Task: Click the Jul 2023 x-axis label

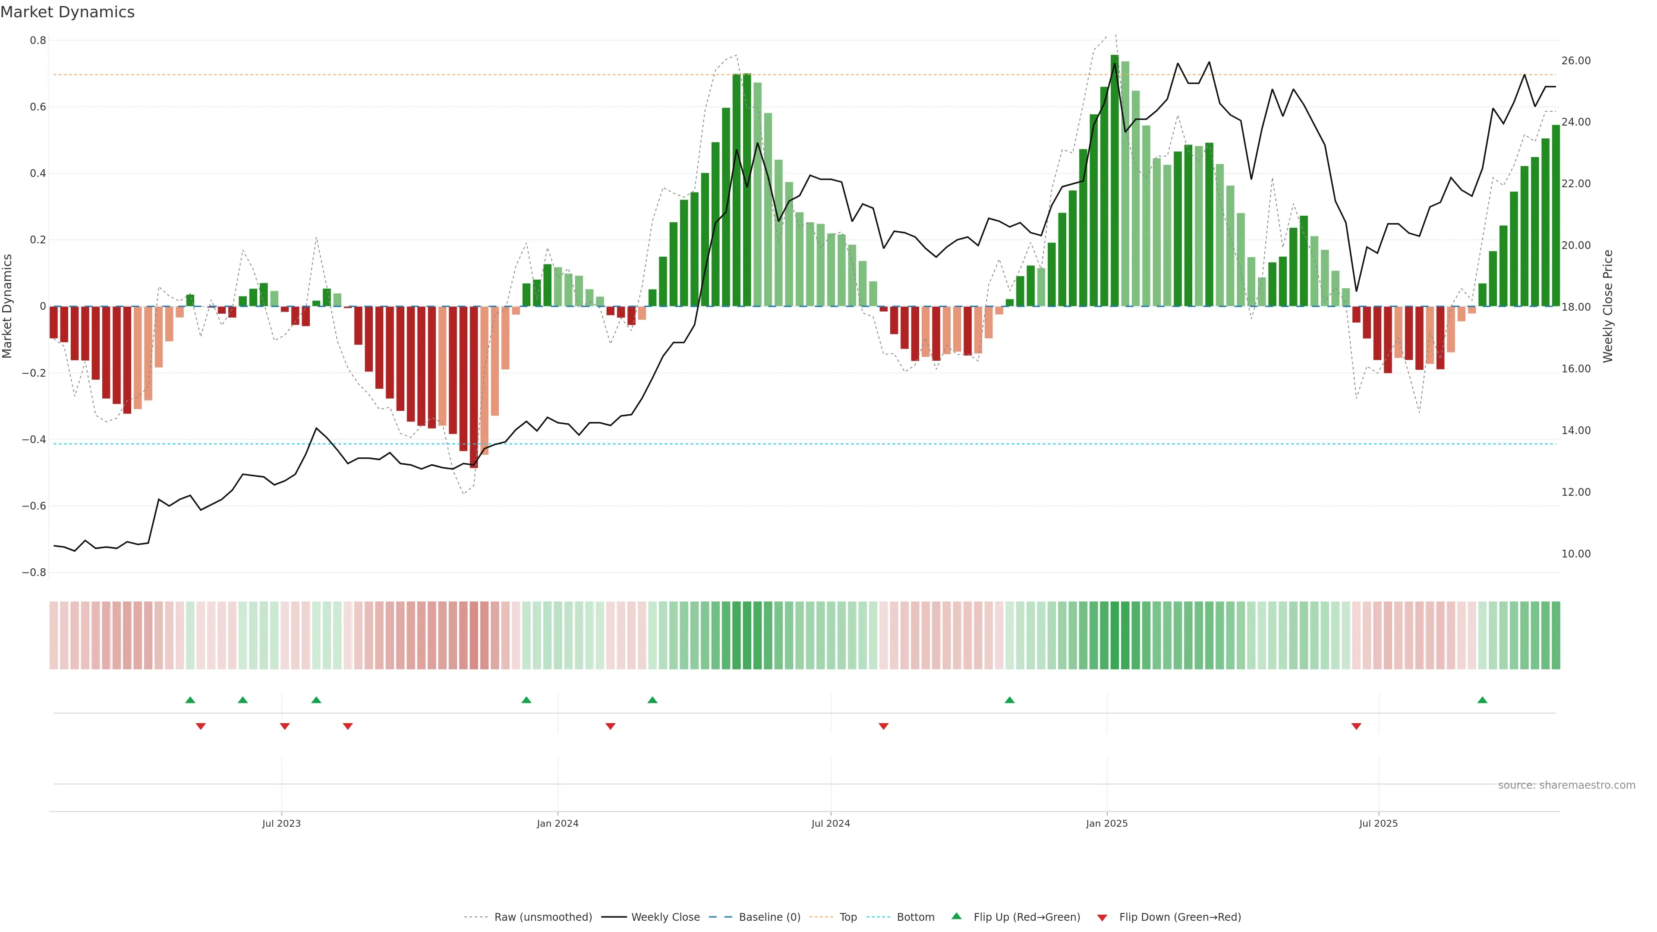Action: tap(281, 823)
